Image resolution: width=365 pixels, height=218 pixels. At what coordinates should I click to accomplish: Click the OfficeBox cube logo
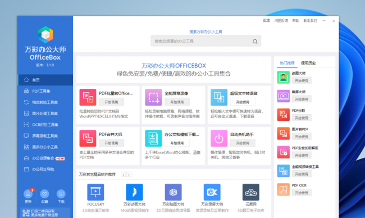[x=45, y=35]
